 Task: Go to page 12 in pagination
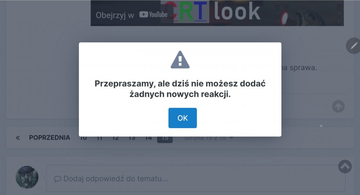coord(116,139)
